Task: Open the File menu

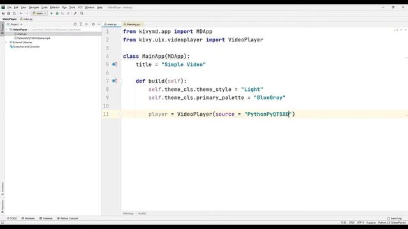Action: coord(10,8)
